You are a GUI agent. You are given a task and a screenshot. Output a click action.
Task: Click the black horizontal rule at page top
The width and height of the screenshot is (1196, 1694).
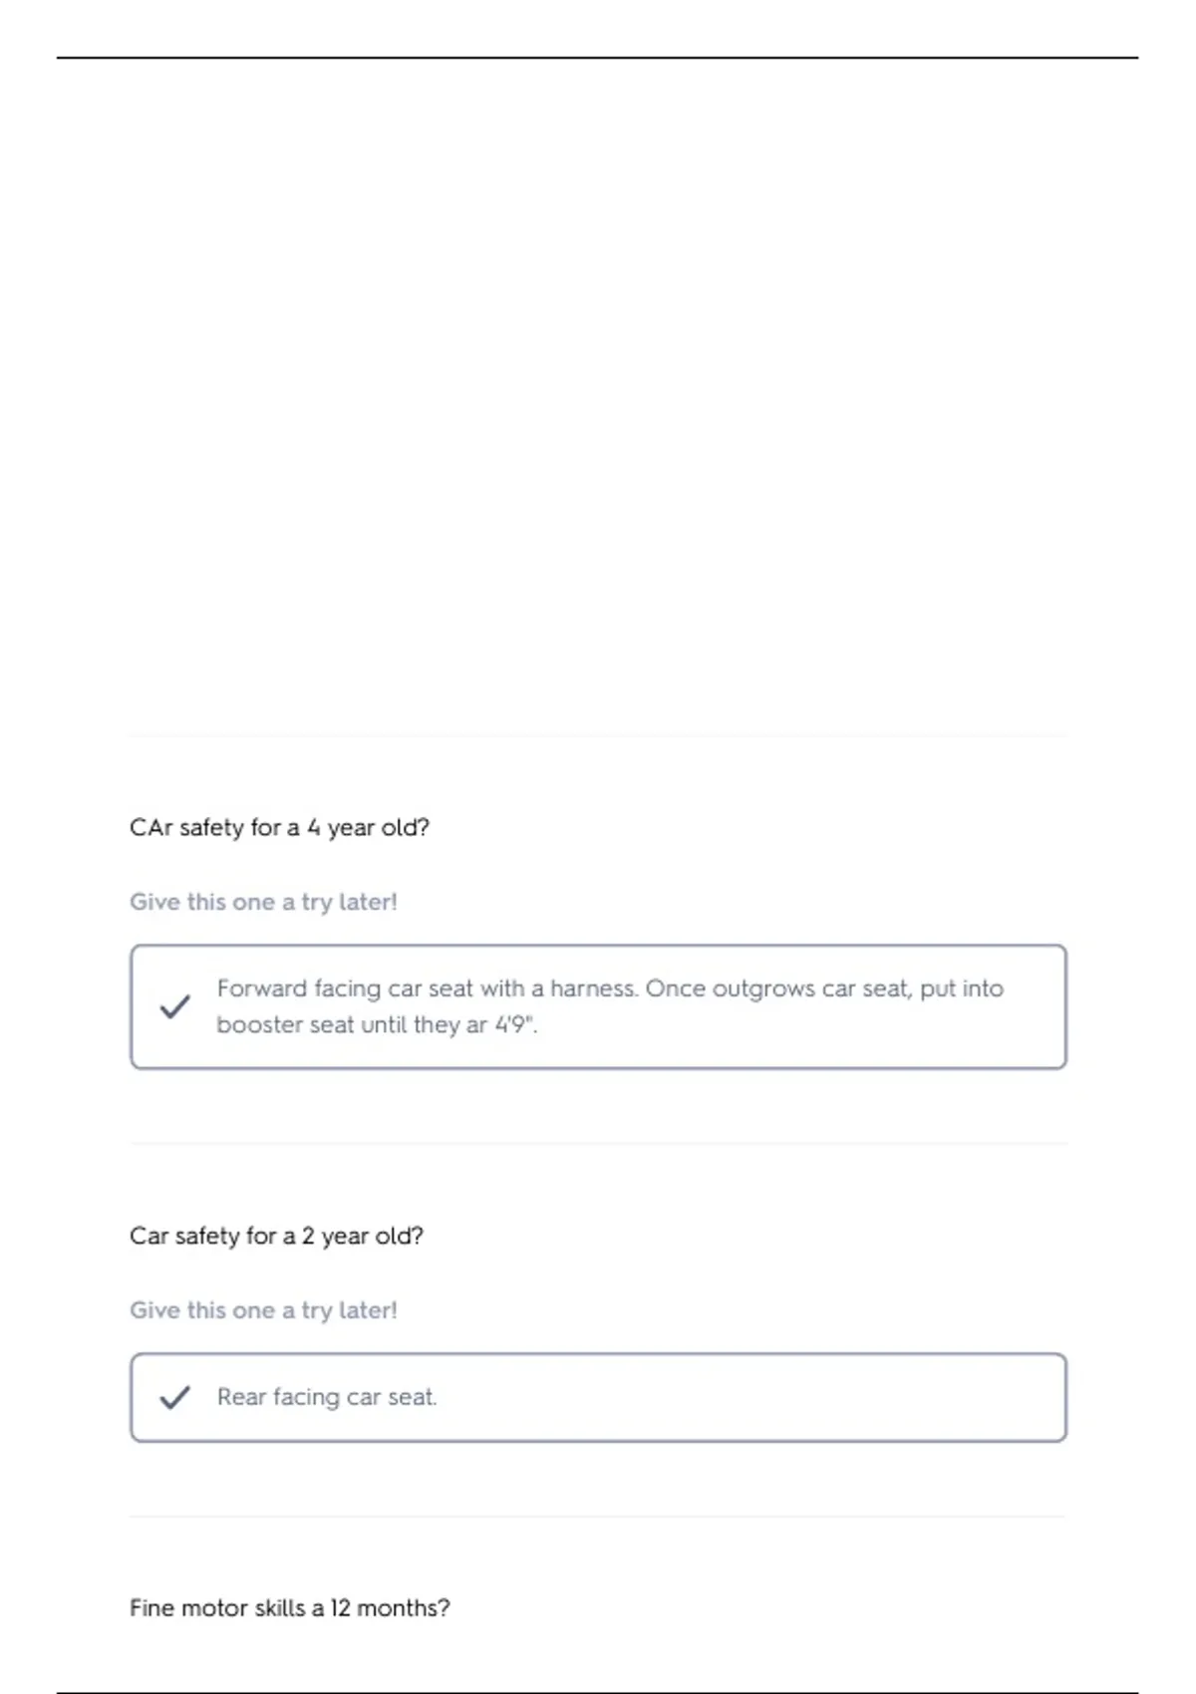598,58
